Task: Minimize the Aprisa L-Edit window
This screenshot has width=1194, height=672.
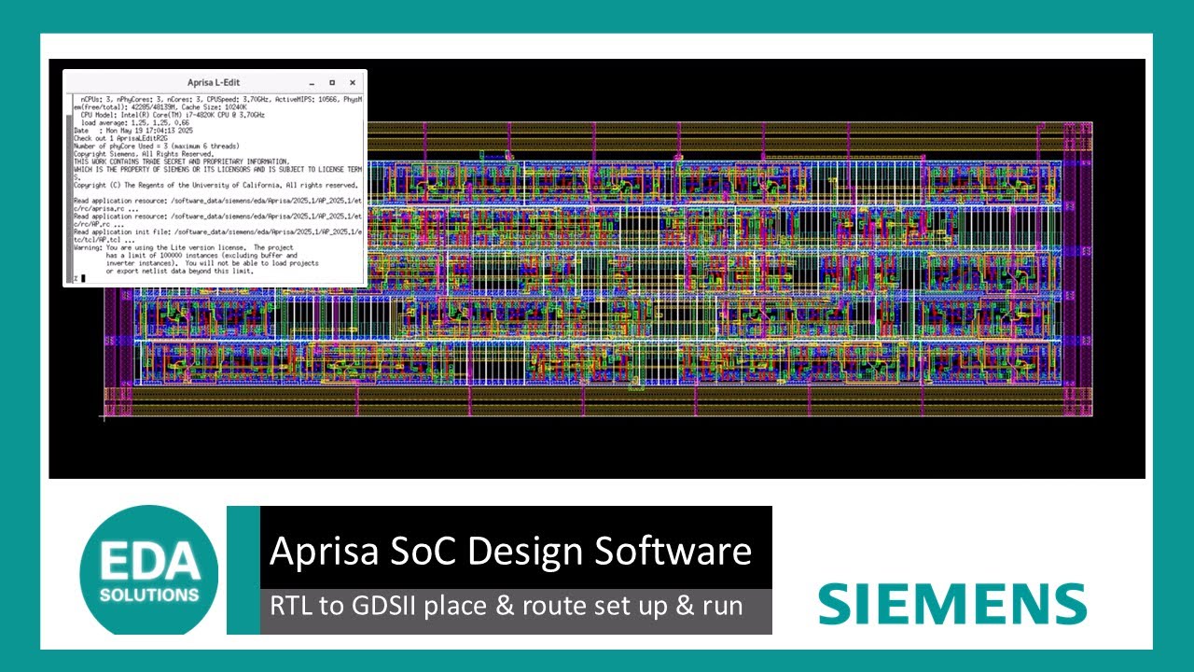Action: pos(312,83)
